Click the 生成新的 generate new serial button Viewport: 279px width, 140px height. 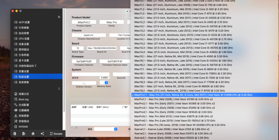coord(104,78)
